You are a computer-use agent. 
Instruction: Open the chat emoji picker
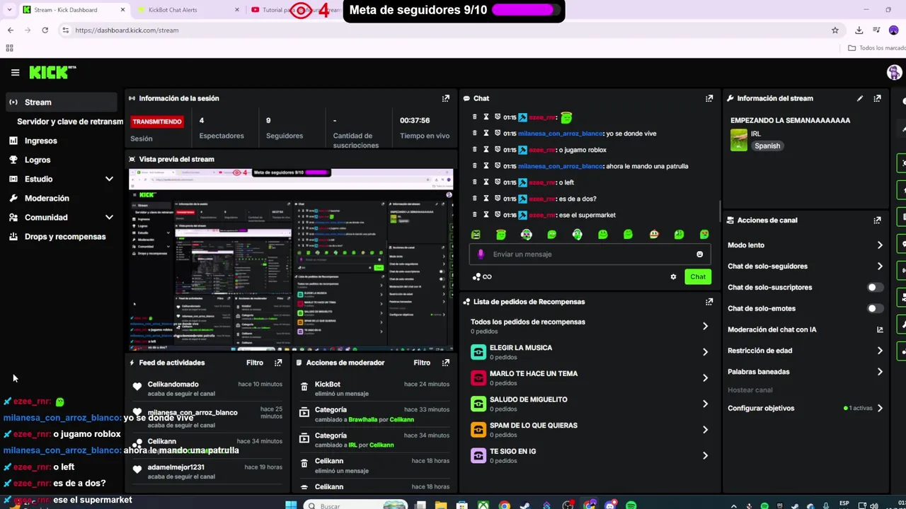click(699, 255)
